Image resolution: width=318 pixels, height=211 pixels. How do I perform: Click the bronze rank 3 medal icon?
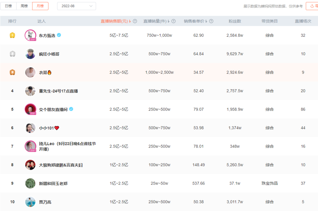click(x=12, y=72)
